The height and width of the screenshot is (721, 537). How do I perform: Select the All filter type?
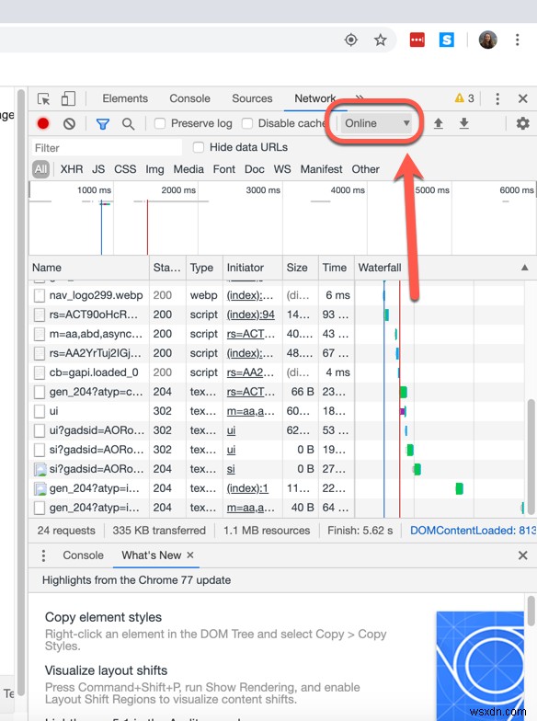40,169
